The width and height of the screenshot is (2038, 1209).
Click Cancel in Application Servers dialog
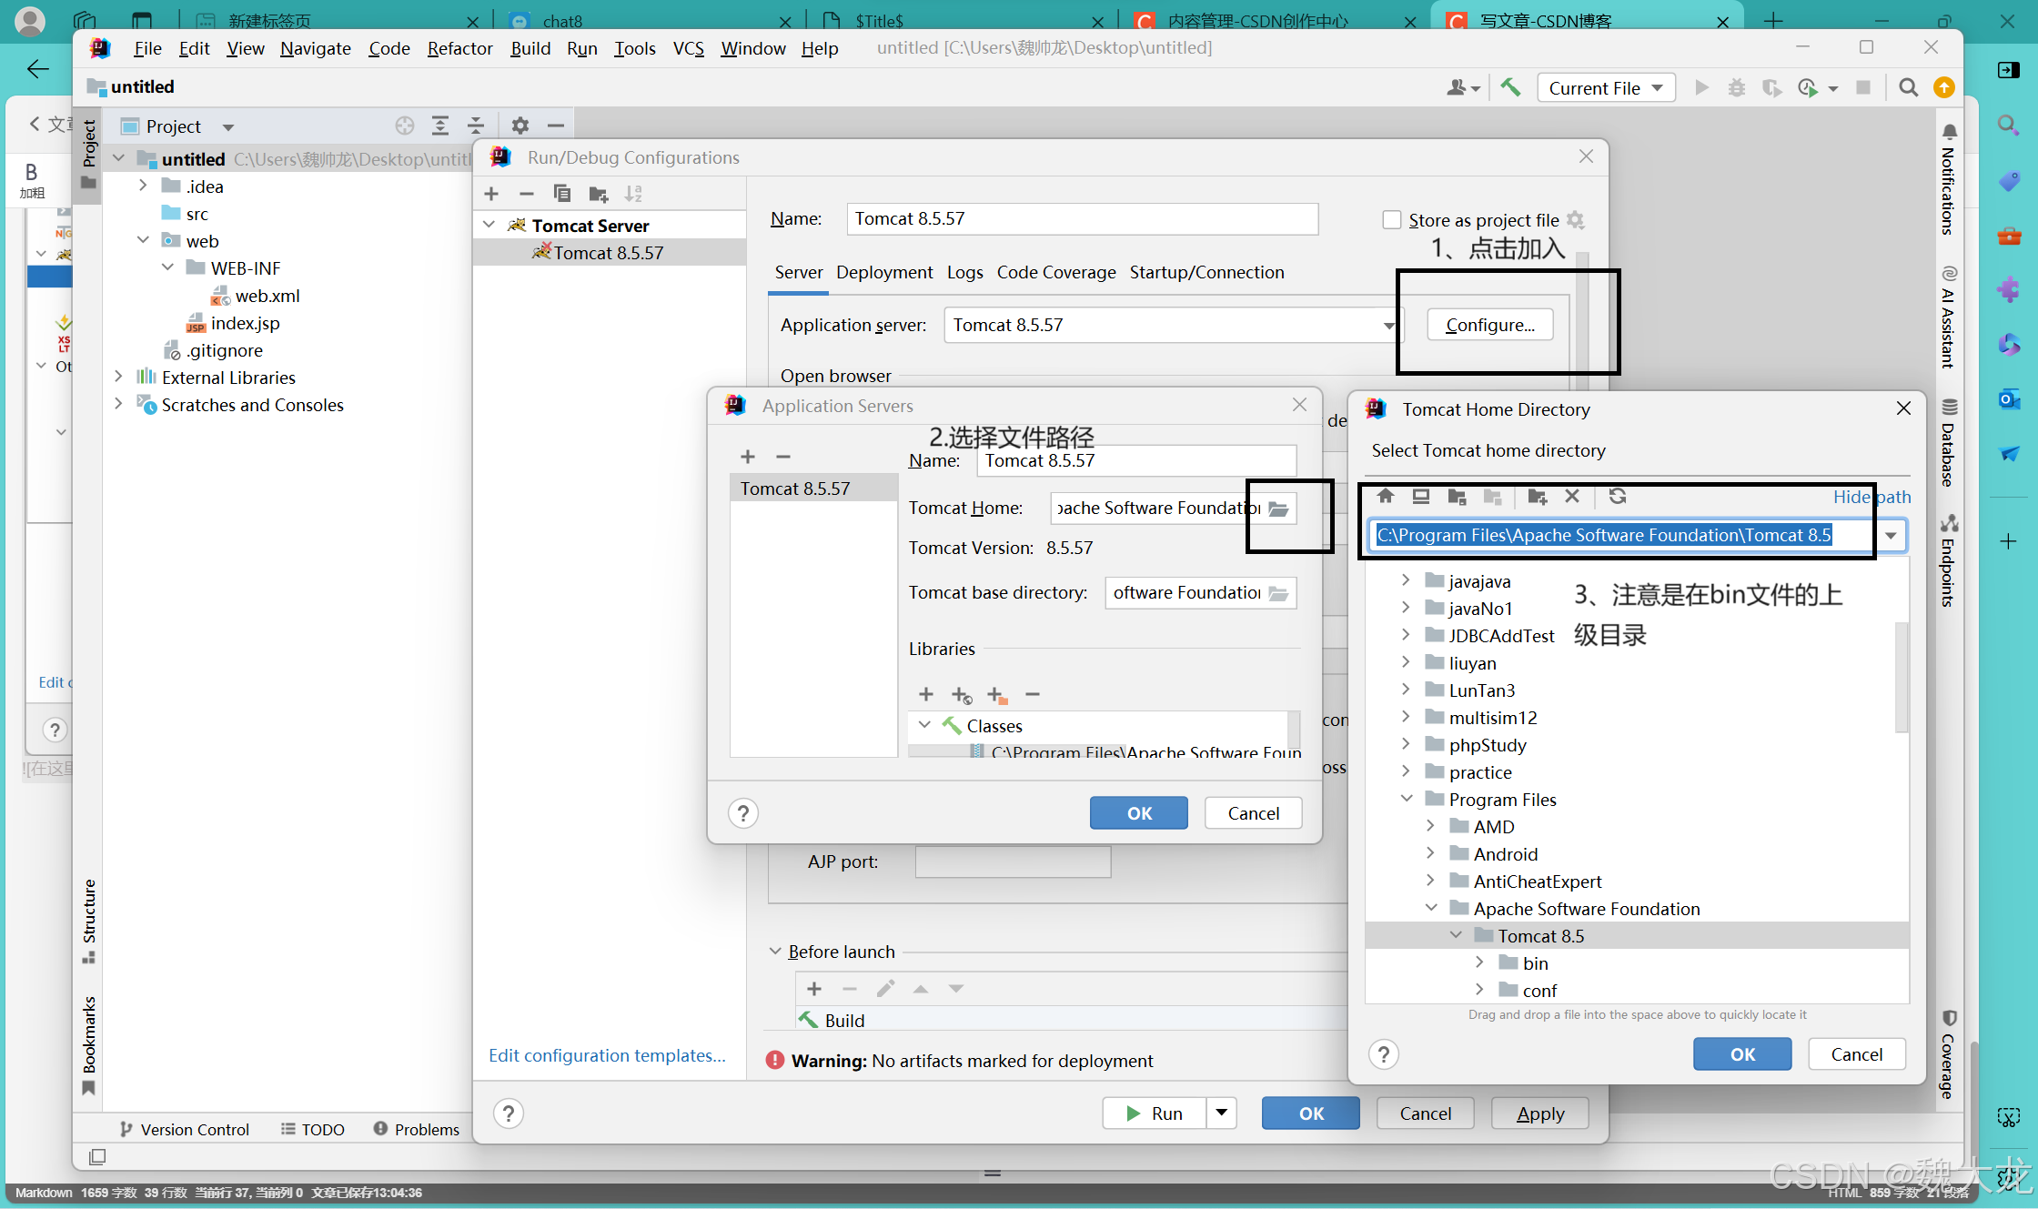click(1253, 813)
